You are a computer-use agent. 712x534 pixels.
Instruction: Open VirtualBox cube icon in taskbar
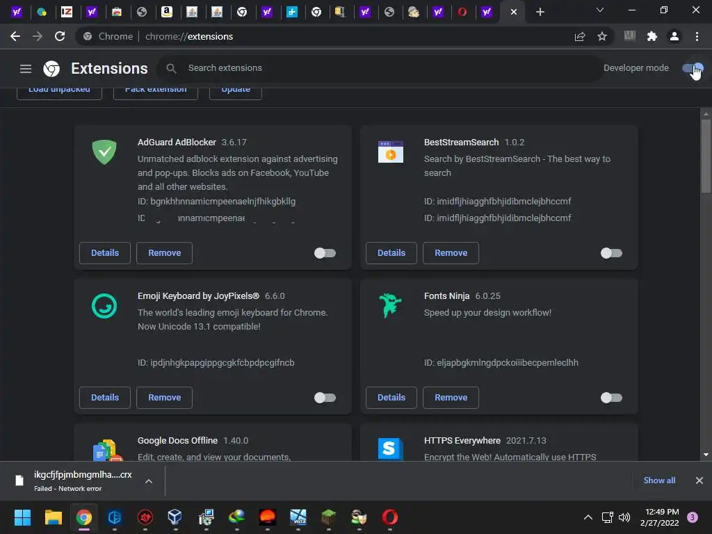[x=175, y=517]
